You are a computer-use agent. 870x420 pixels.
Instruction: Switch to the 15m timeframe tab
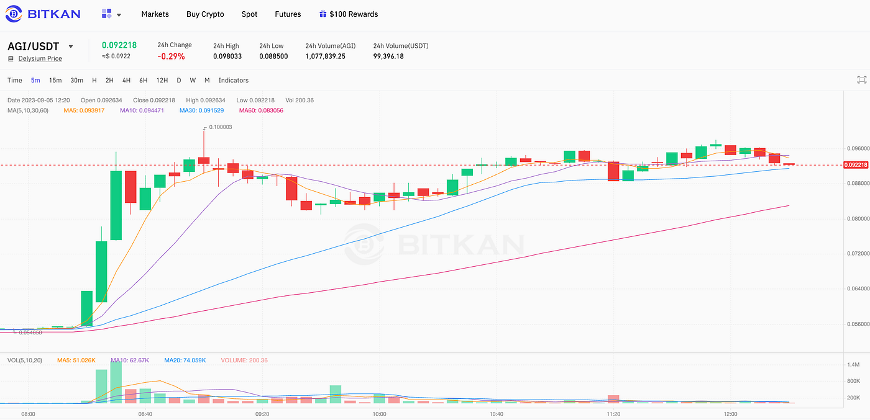click(55, 80)
